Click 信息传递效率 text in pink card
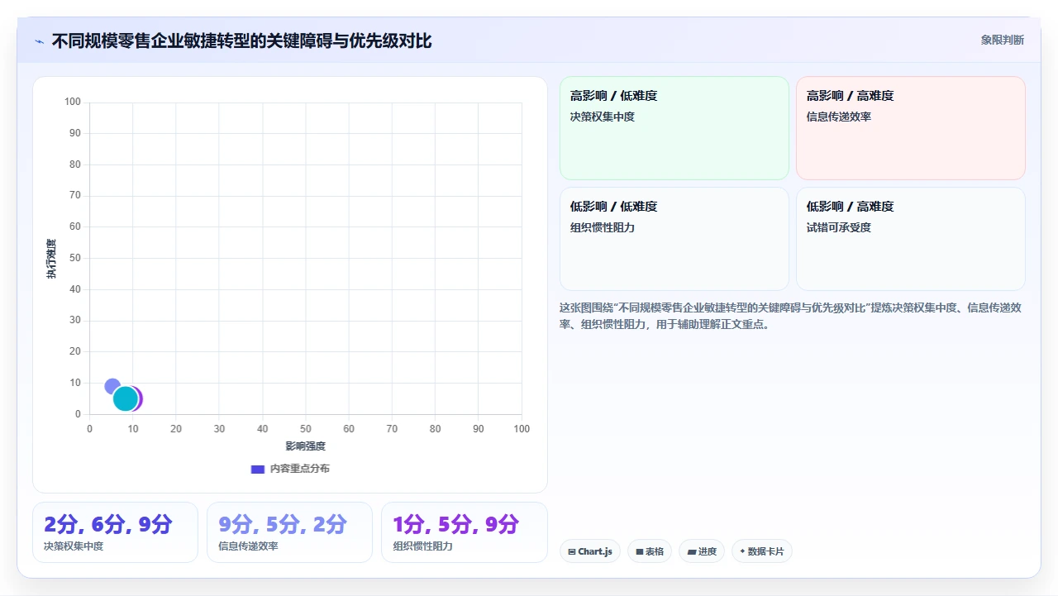The image size is (1058, 596). [839, 117]
